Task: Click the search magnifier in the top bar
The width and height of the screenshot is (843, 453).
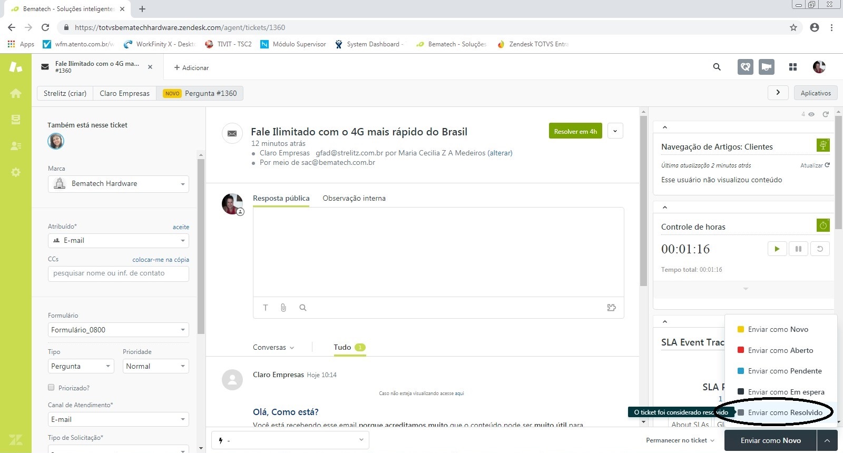Action: click(717, 67)
